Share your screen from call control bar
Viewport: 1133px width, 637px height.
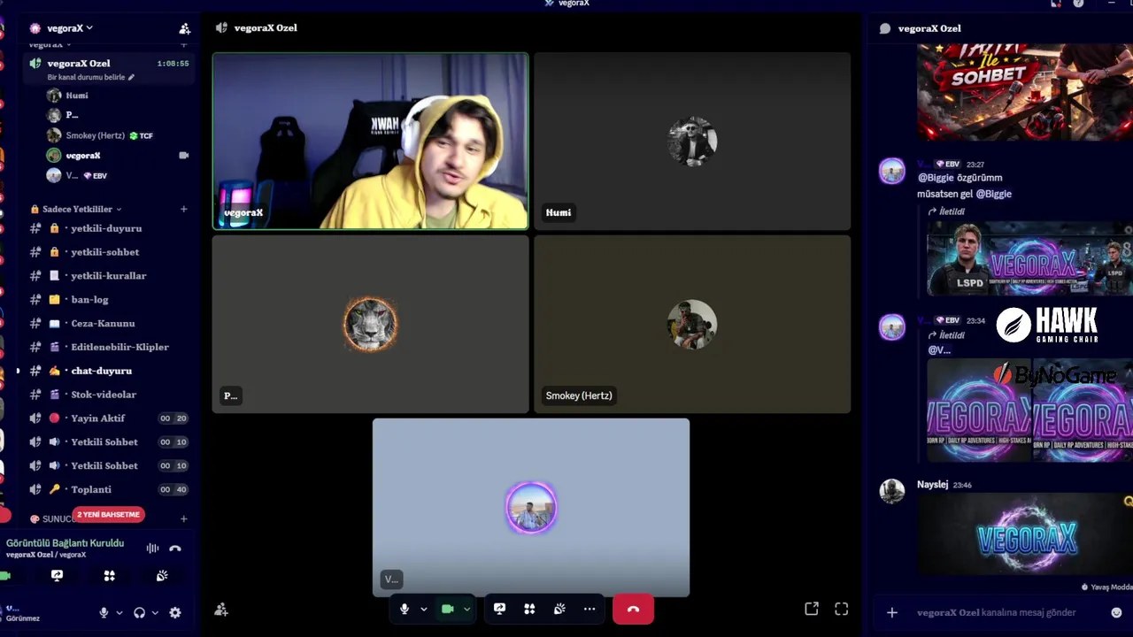pos(499,609)
